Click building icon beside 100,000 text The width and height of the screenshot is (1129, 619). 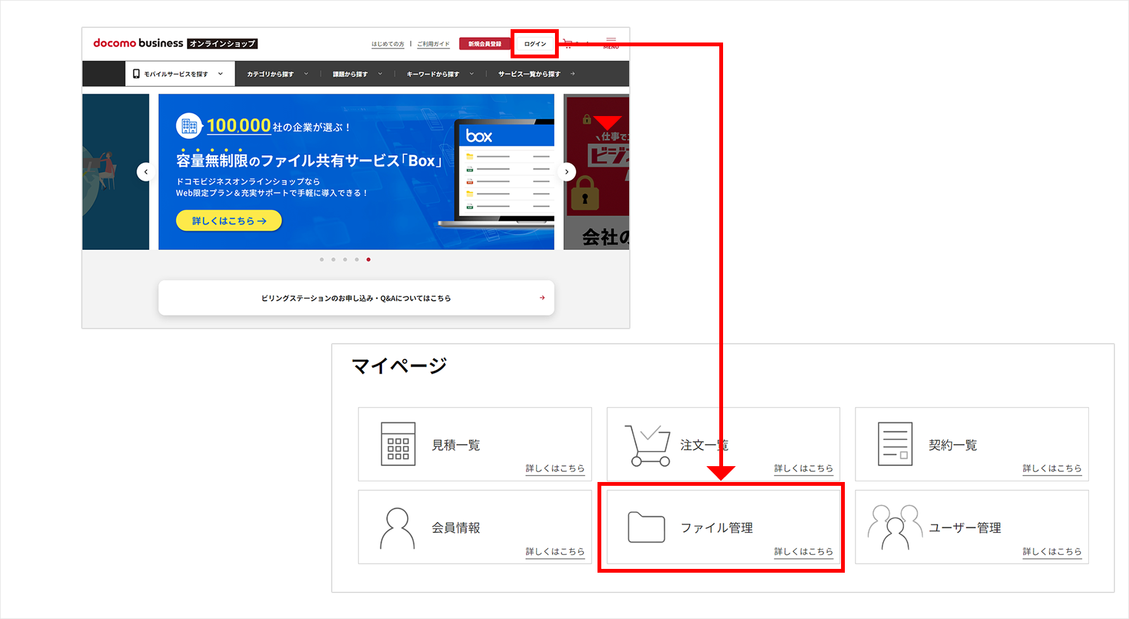(x=189, y=126)
